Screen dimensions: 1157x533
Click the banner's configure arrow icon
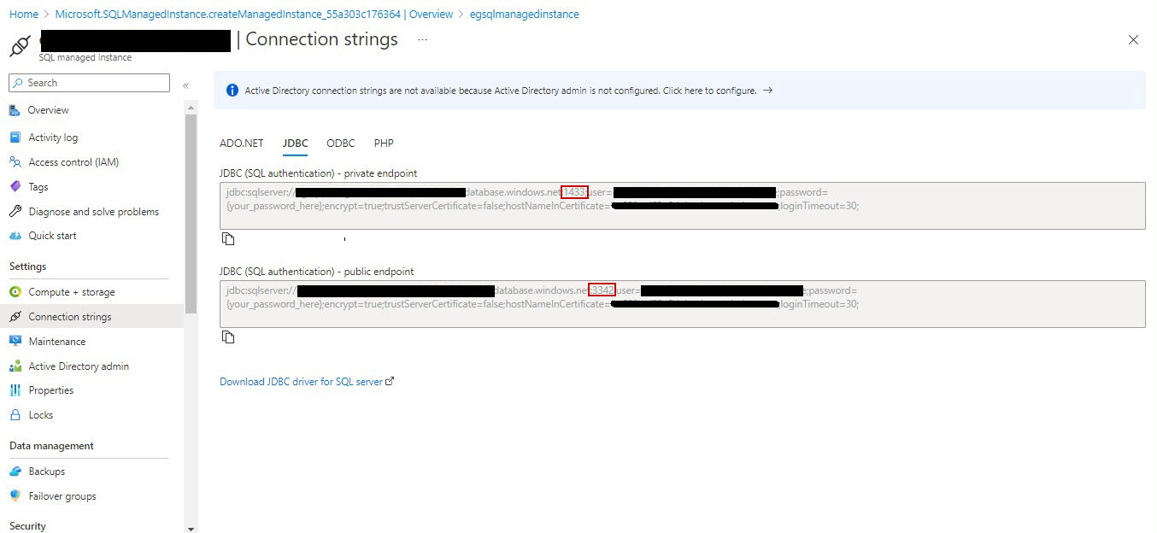[x=767, y=91]
